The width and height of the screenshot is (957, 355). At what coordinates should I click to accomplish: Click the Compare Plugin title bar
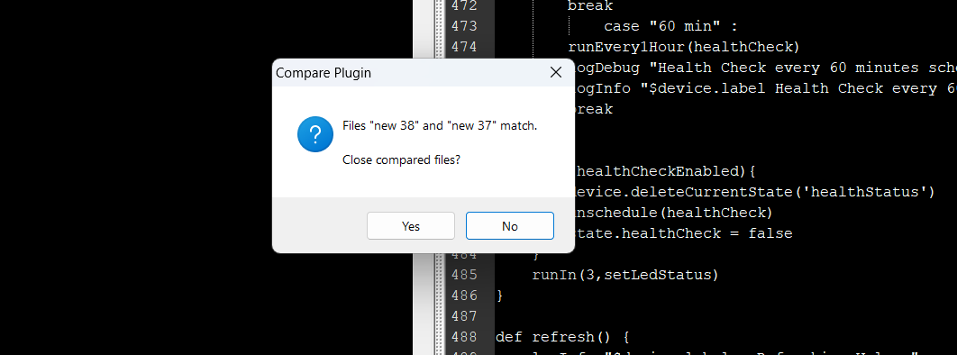click(407, 73)
